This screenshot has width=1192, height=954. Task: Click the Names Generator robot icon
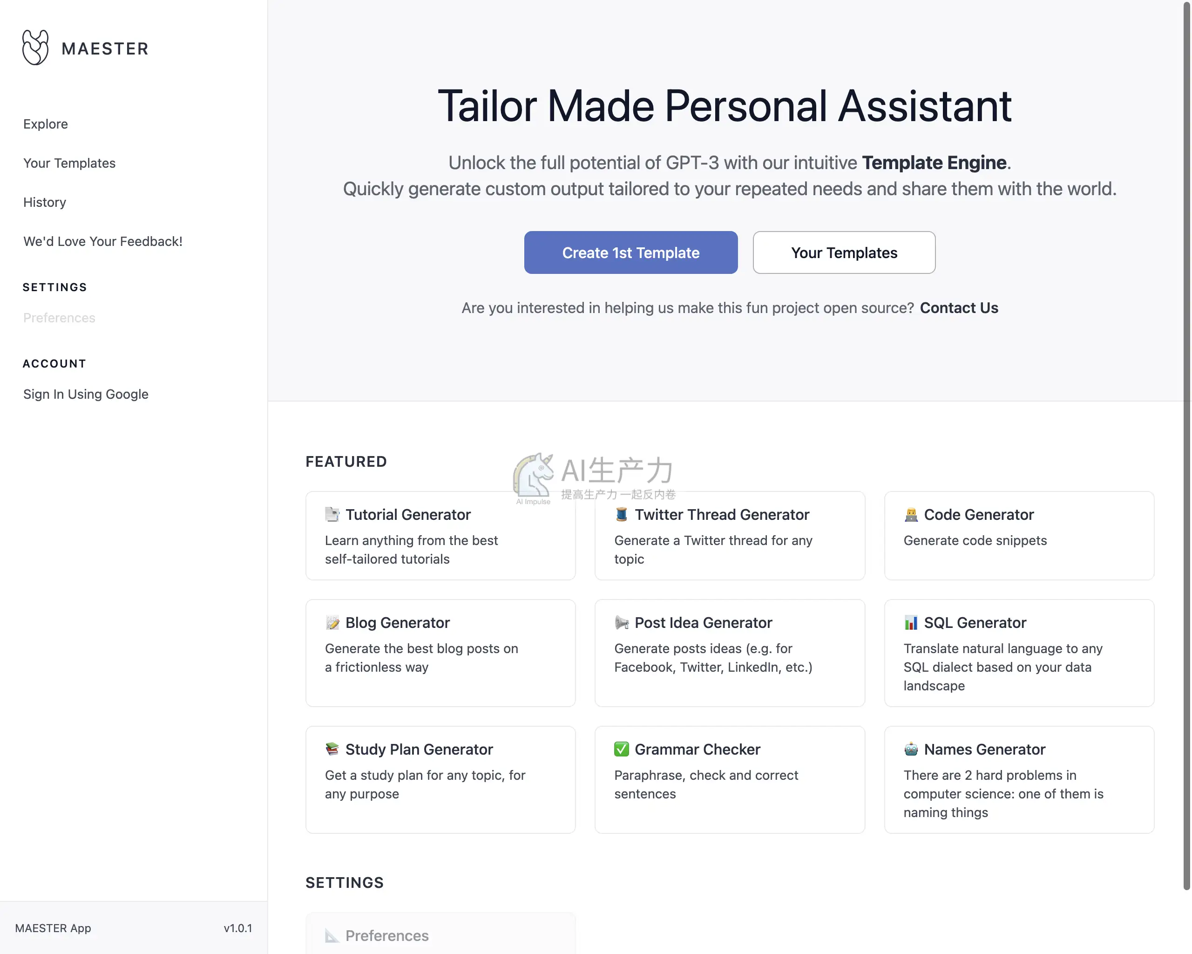click(x=911, y=750)
